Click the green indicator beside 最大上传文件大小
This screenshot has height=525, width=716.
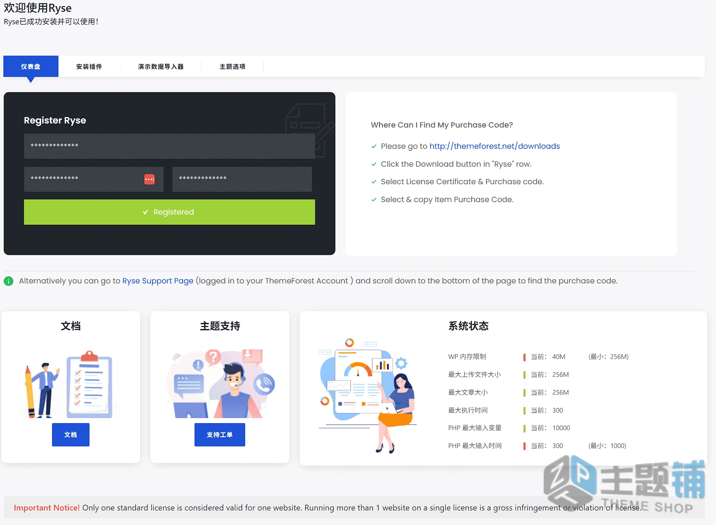(524, 375)
